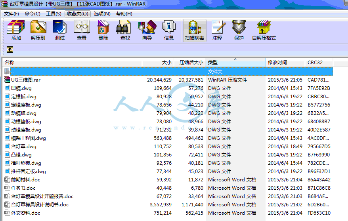Select the file 动模垫板.dwg

pyautogui.click(x=26, y=122)
